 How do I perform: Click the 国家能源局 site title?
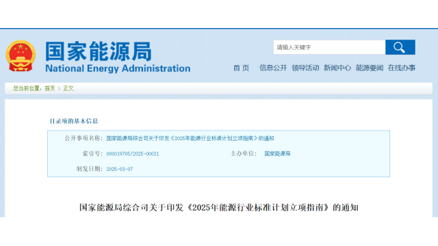click(x=99, y=51)
